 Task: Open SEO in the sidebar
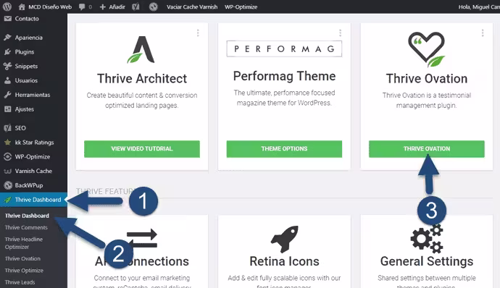click(20, 128)
